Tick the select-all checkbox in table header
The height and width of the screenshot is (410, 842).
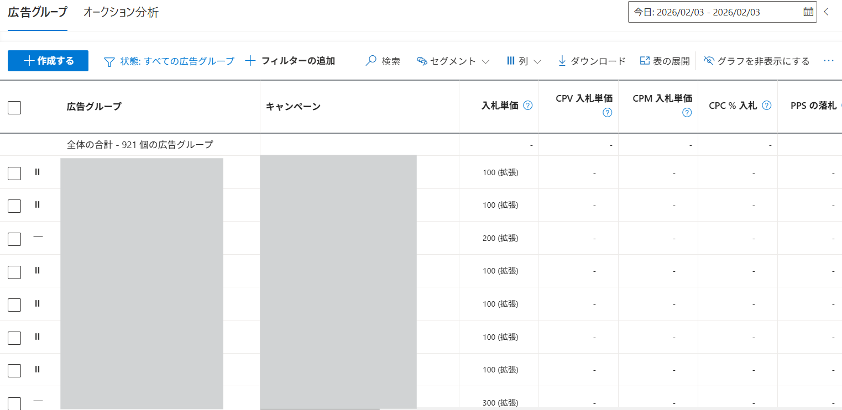14,107
